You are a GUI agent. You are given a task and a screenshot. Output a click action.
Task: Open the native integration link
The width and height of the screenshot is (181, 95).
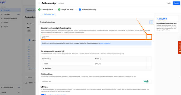(105, 43)
